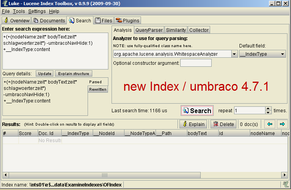This screenshot has width=291, height=190.
Task: Go to previous results page arrow
Action: (270, 124)
